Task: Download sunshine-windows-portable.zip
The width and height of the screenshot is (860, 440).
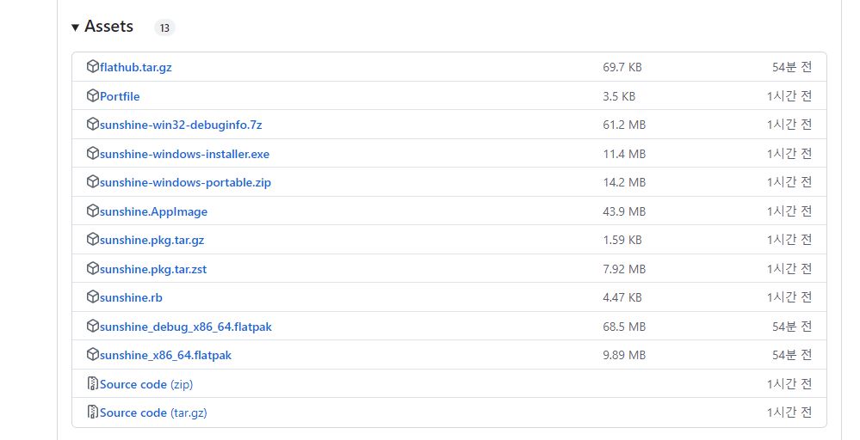Action: 185,182
